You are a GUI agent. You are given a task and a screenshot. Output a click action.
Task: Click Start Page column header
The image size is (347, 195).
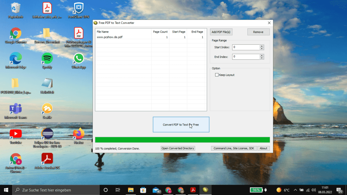(178, 32)
